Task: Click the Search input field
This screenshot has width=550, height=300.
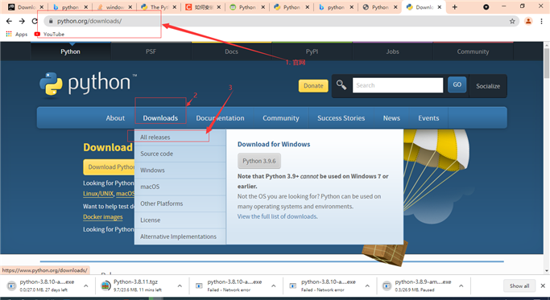Action: pyautogui.click(x=398, y=85)
